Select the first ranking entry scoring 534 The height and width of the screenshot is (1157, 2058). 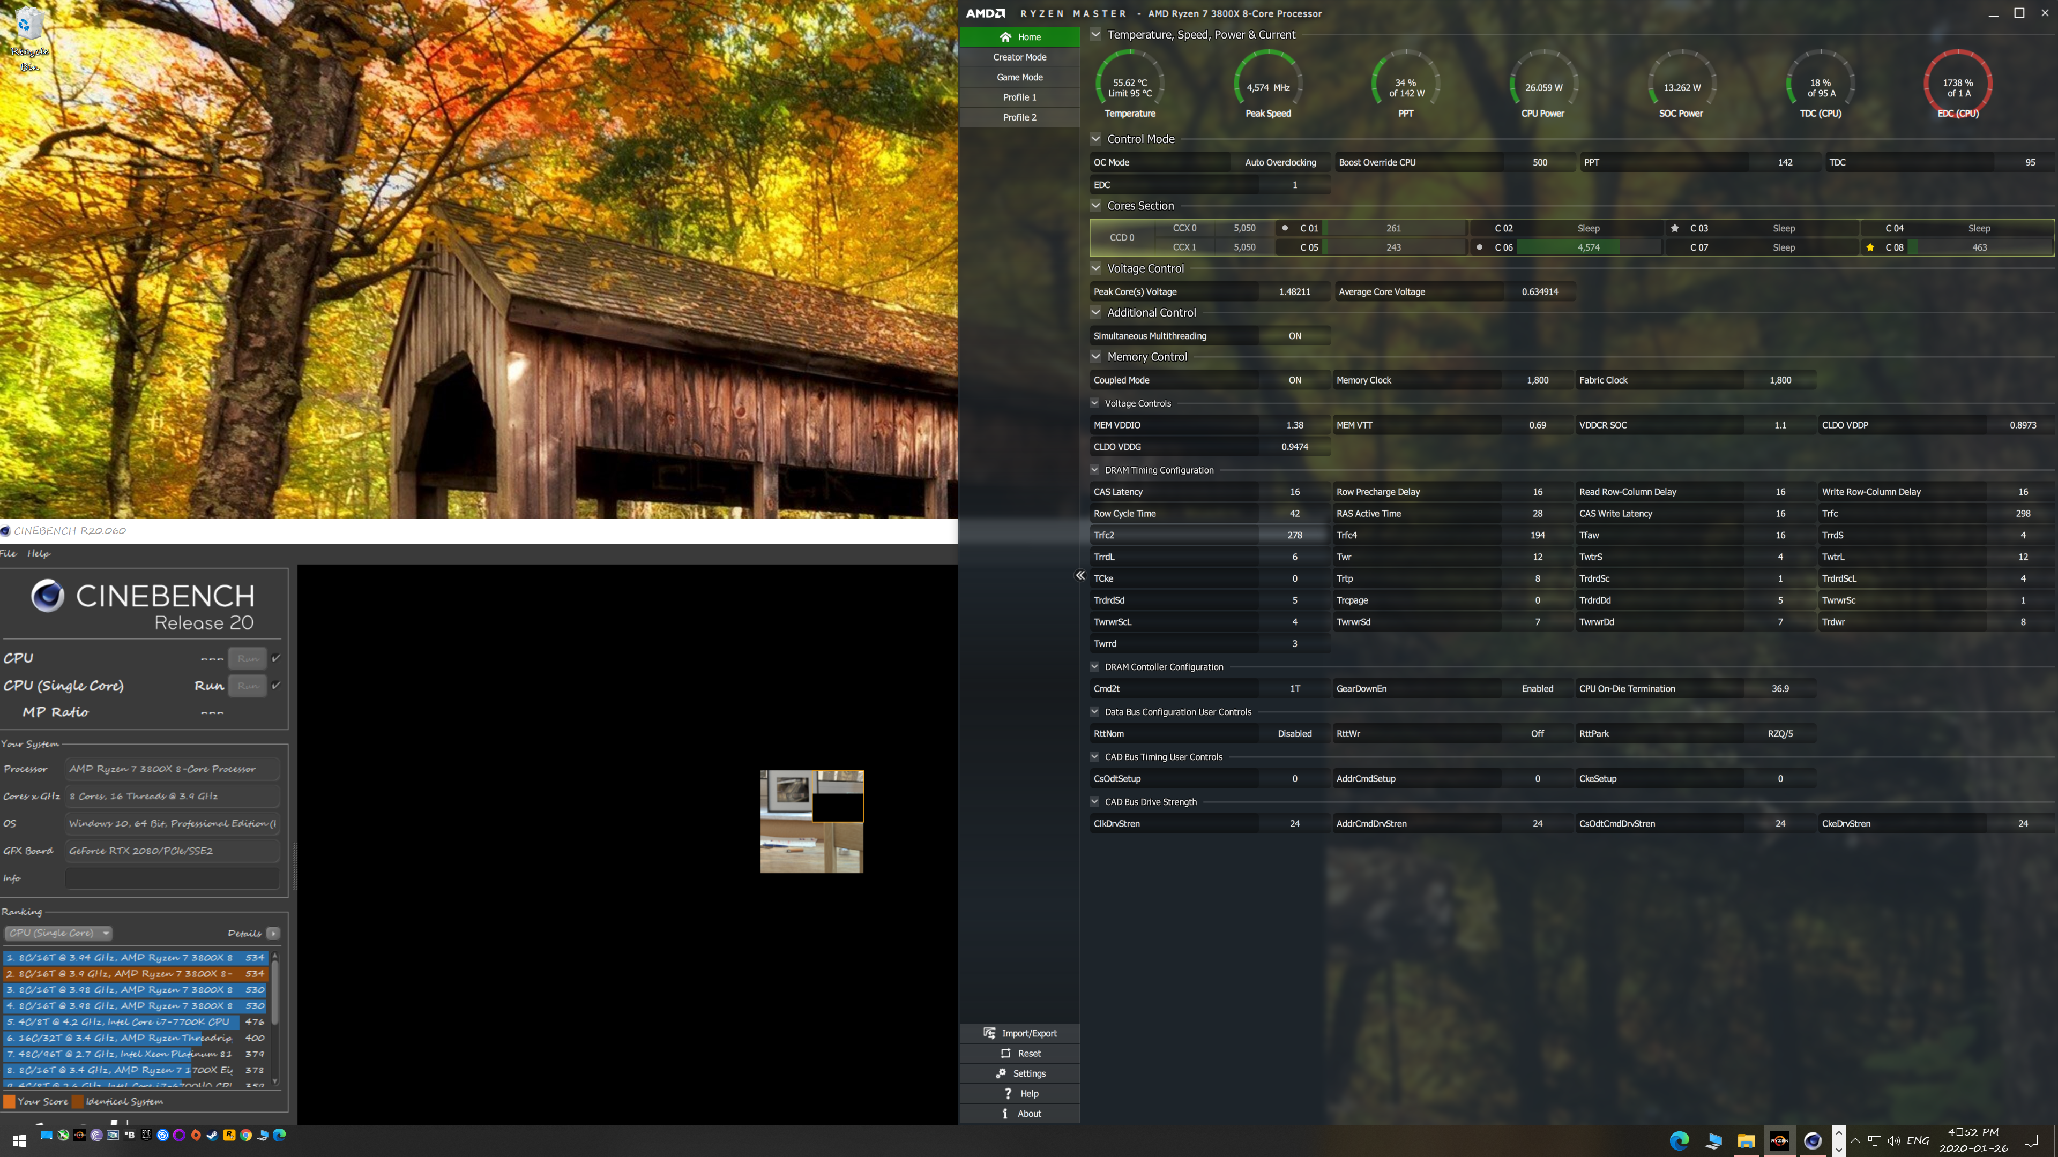coord(135,957)
